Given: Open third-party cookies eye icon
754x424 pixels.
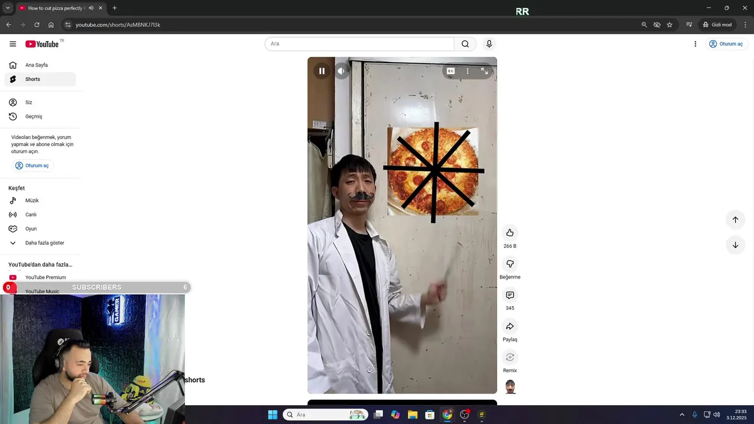Looking at the screenshot, I should click(x=657, y=25).
